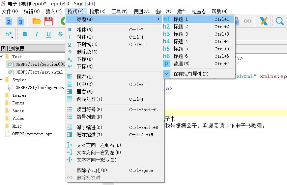Choose 斜体(I) in format menu
Viewport: 287px width, 185px height.
(115, 37)
